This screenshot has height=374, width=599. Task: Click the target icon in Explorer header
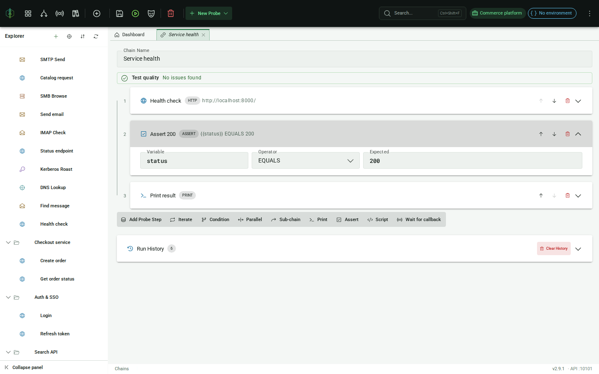69,36
